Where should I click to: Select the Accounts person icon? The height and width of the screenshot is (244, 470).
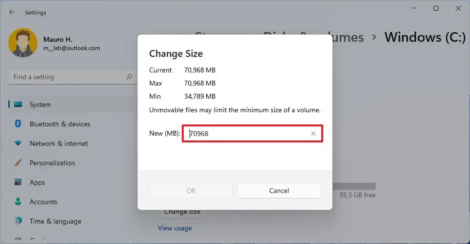18,202
